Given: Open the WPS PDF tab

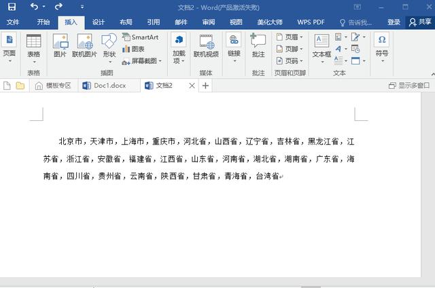Looking at the screenshot, I should point(311,22).
